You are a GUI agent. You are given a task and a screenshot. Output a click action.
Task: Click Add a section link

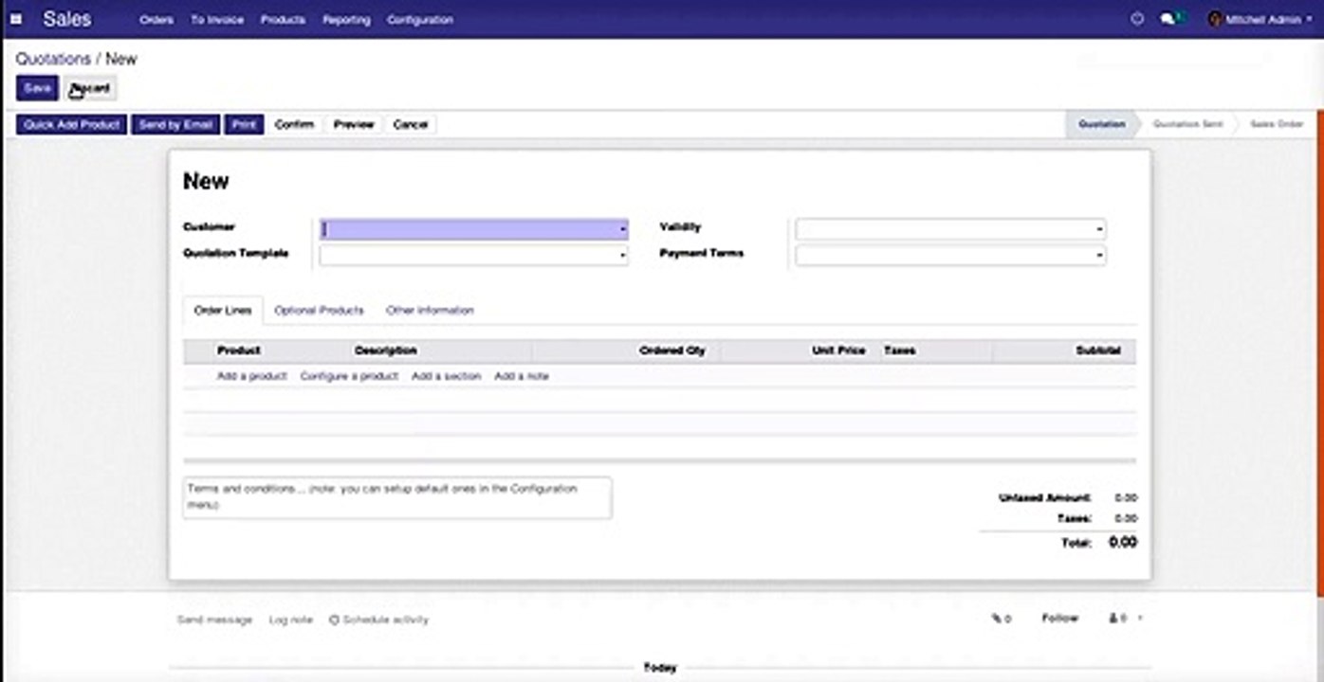tap(446, 376)
